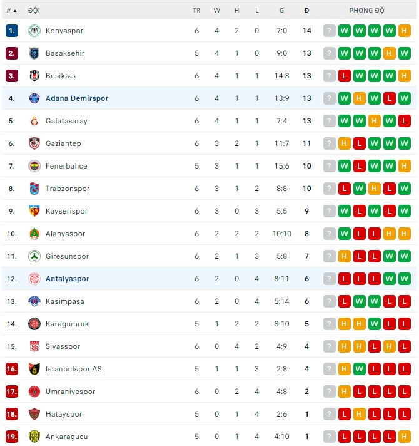Click the W wins column header
This screenshot has height=446, width=419.
tap(216, 11)
